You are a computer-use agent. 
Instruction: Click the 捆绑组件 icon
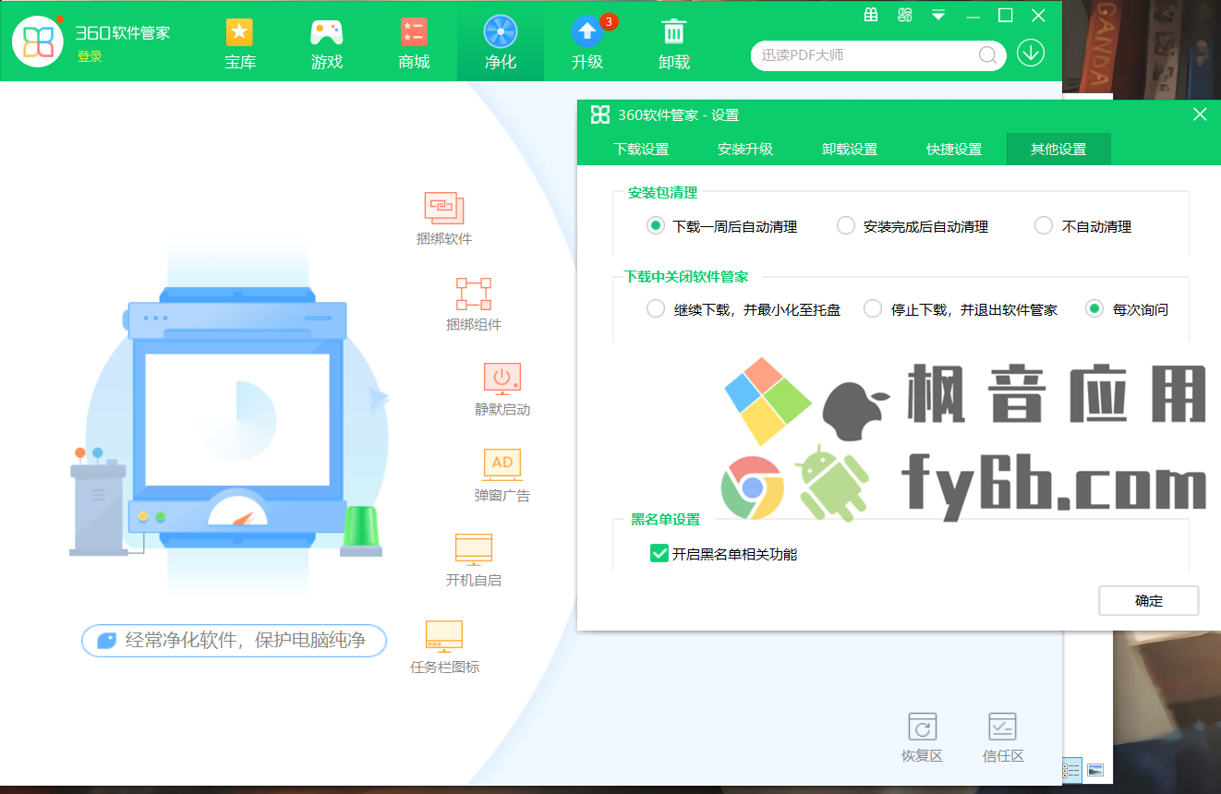(x=474, y=294)
